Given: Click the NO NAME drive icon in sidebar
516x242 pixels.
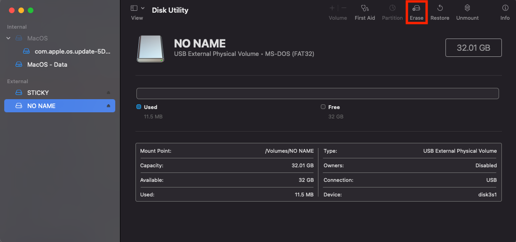Looking at the screenshot, I should 19,106.
